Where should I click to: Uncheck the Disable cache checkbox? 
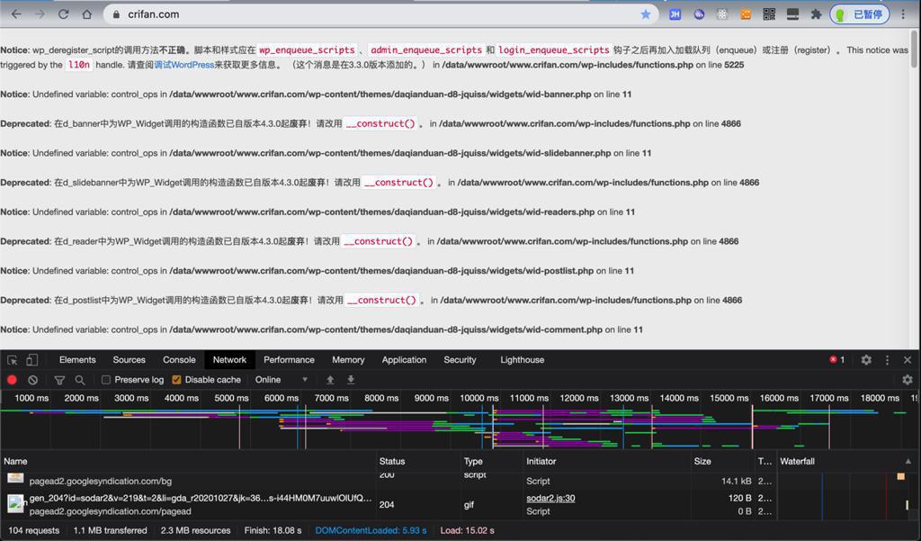pos(176,380)
